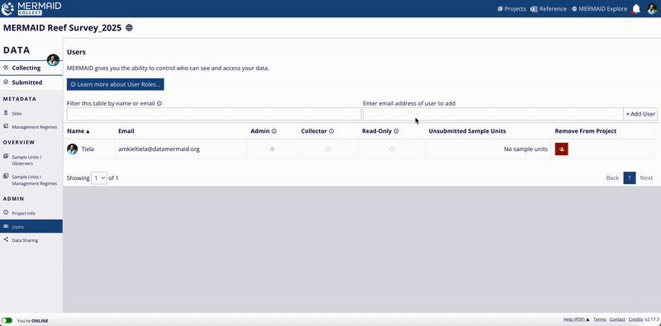
Task: Select page 1 in the pagination
Action: (630, 177)
